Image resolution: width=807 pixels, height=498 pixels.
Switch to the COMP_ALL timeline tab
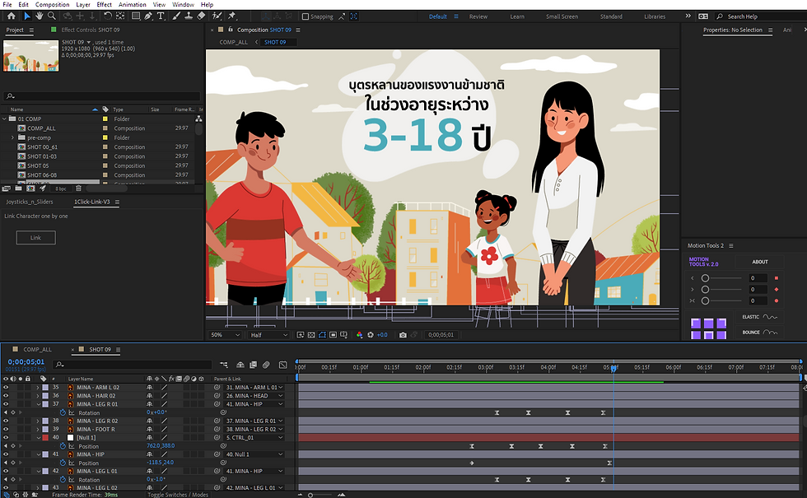click(x=37, y=350)
